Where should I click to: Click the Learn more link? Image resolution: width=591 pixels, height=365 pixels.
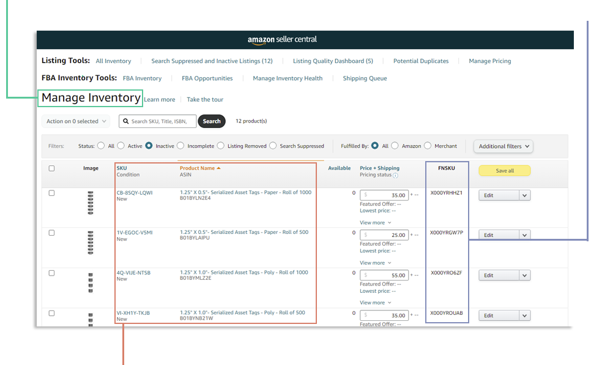[160, 100]
